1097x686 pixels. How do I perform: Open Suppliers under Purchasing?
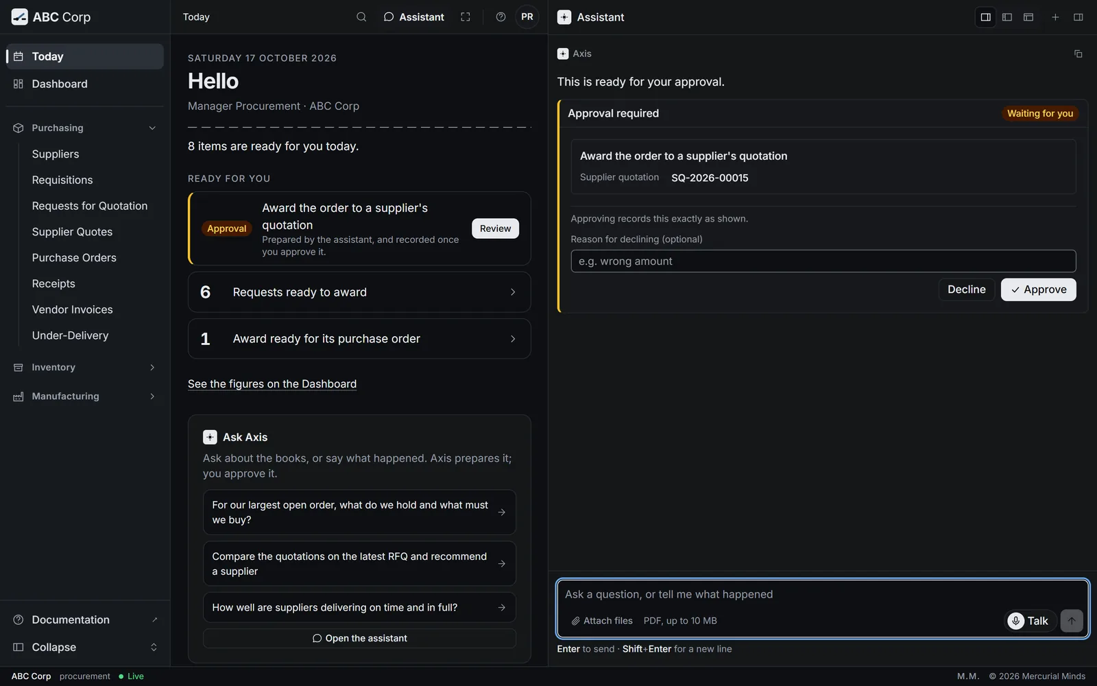(56, 154)
